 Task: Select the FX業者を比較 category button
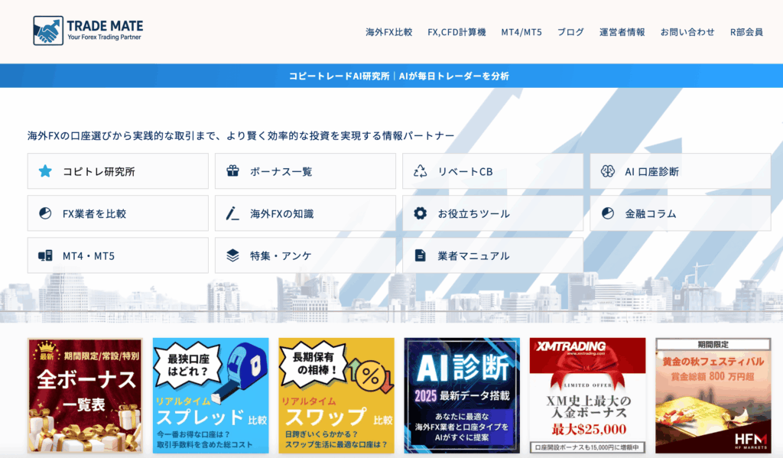[x=118, y=213]
